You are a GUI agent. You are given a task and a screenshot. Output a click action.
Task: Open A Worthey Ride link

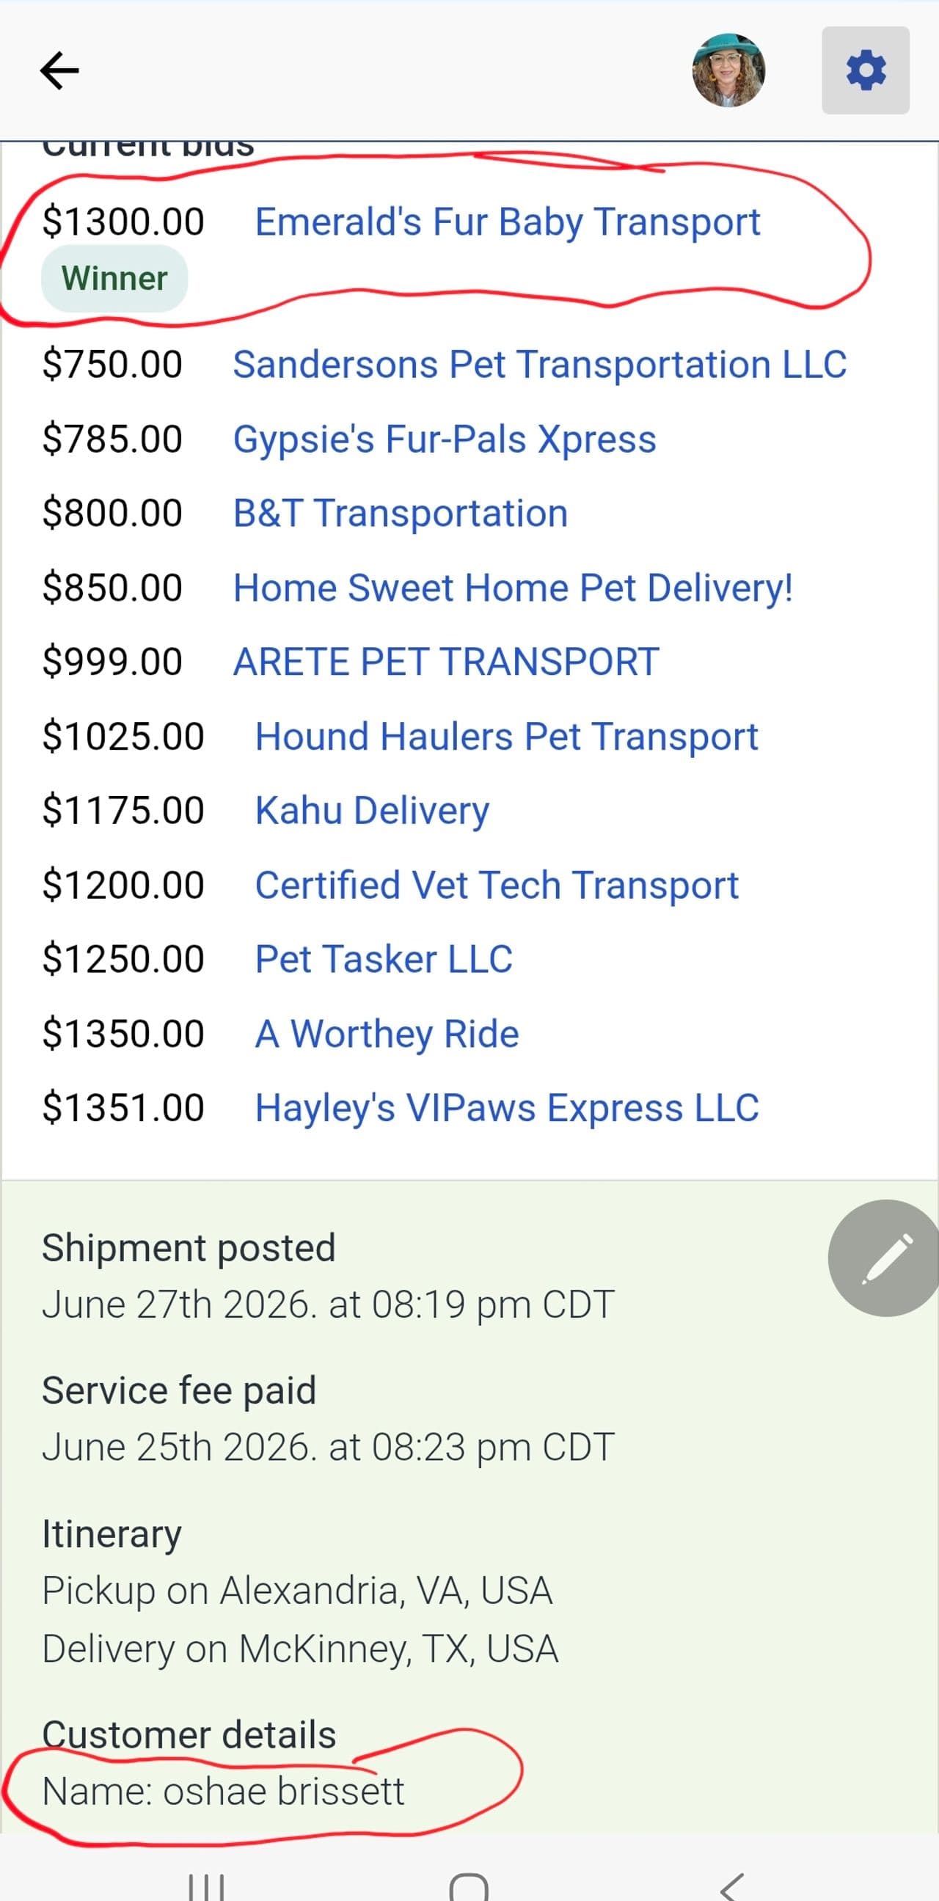tap(387, 1034)
